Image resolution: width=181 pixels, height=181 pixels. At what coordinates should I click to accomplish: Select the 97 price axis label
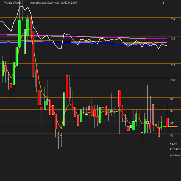172,99
